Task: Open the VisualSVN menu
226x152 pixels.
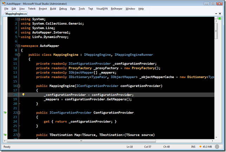Action: click(102, 9)
